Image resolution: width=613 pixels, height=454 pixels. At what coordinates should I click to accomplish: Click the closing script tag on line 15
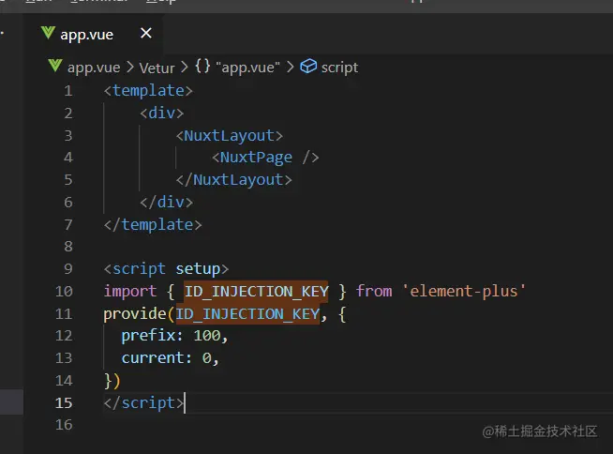tap(143, 402)
